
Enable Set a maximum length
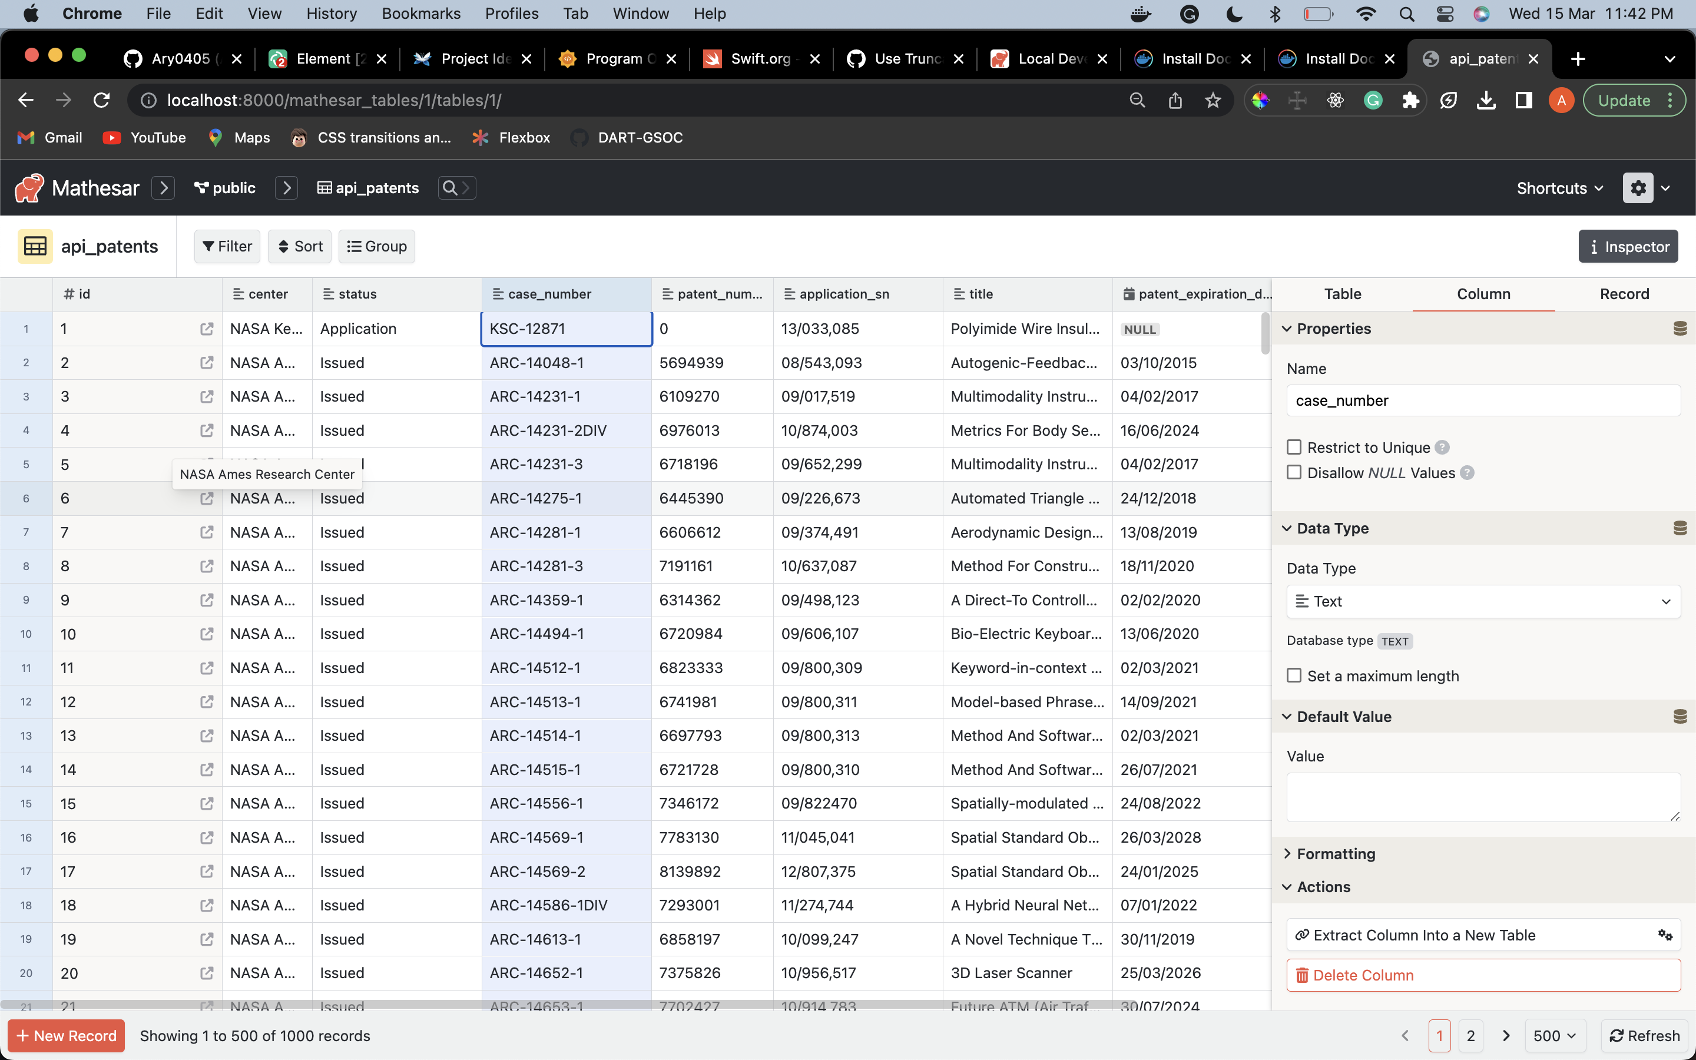[x=1293, y=675]
